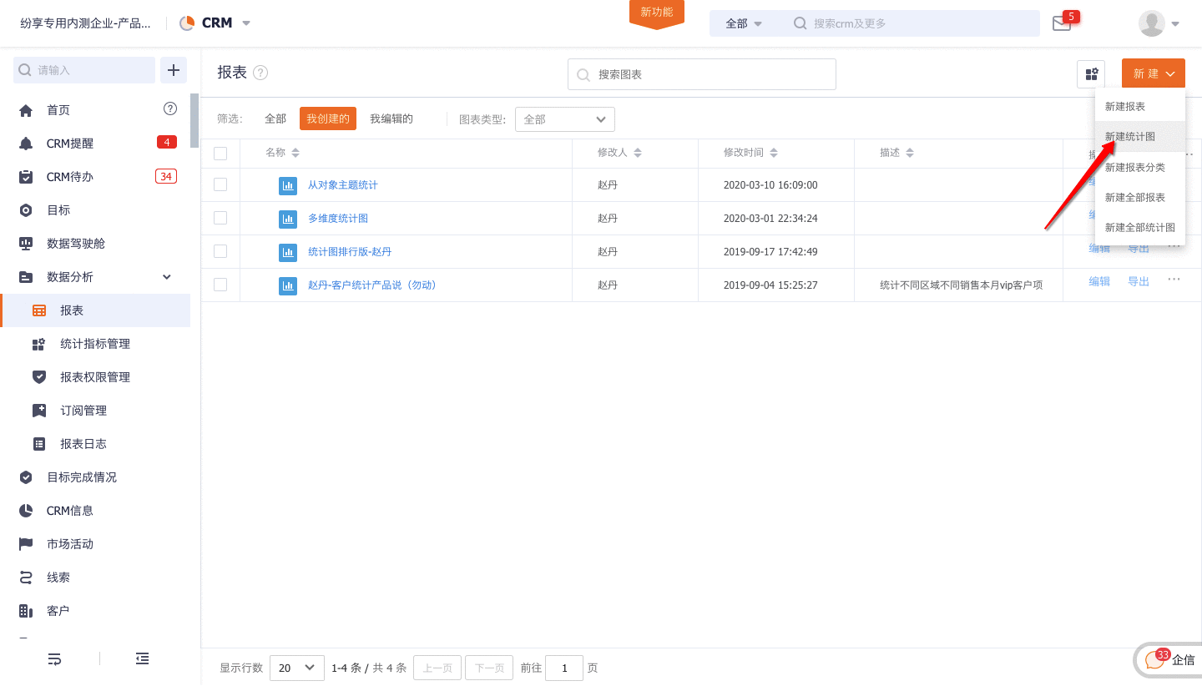1202x686 pixels.
Task: Click the help icon beside 报表 title
Action: pyautogui.click(x=260, y=73)
